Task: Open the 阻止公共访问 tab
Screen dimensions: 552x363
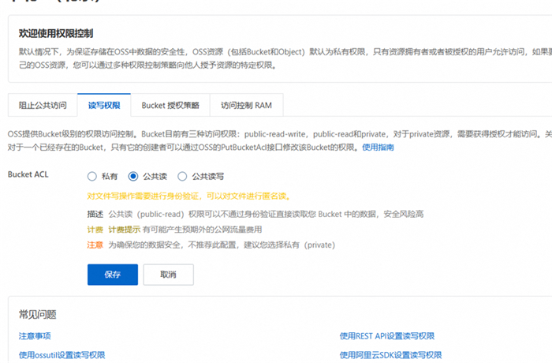Action: 43,106
